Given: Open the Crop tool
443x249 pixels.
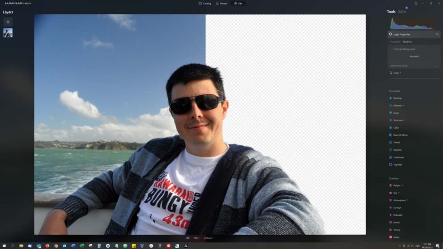Looking at the screenshot, I should pyautogui.click(x=395, y=73).
